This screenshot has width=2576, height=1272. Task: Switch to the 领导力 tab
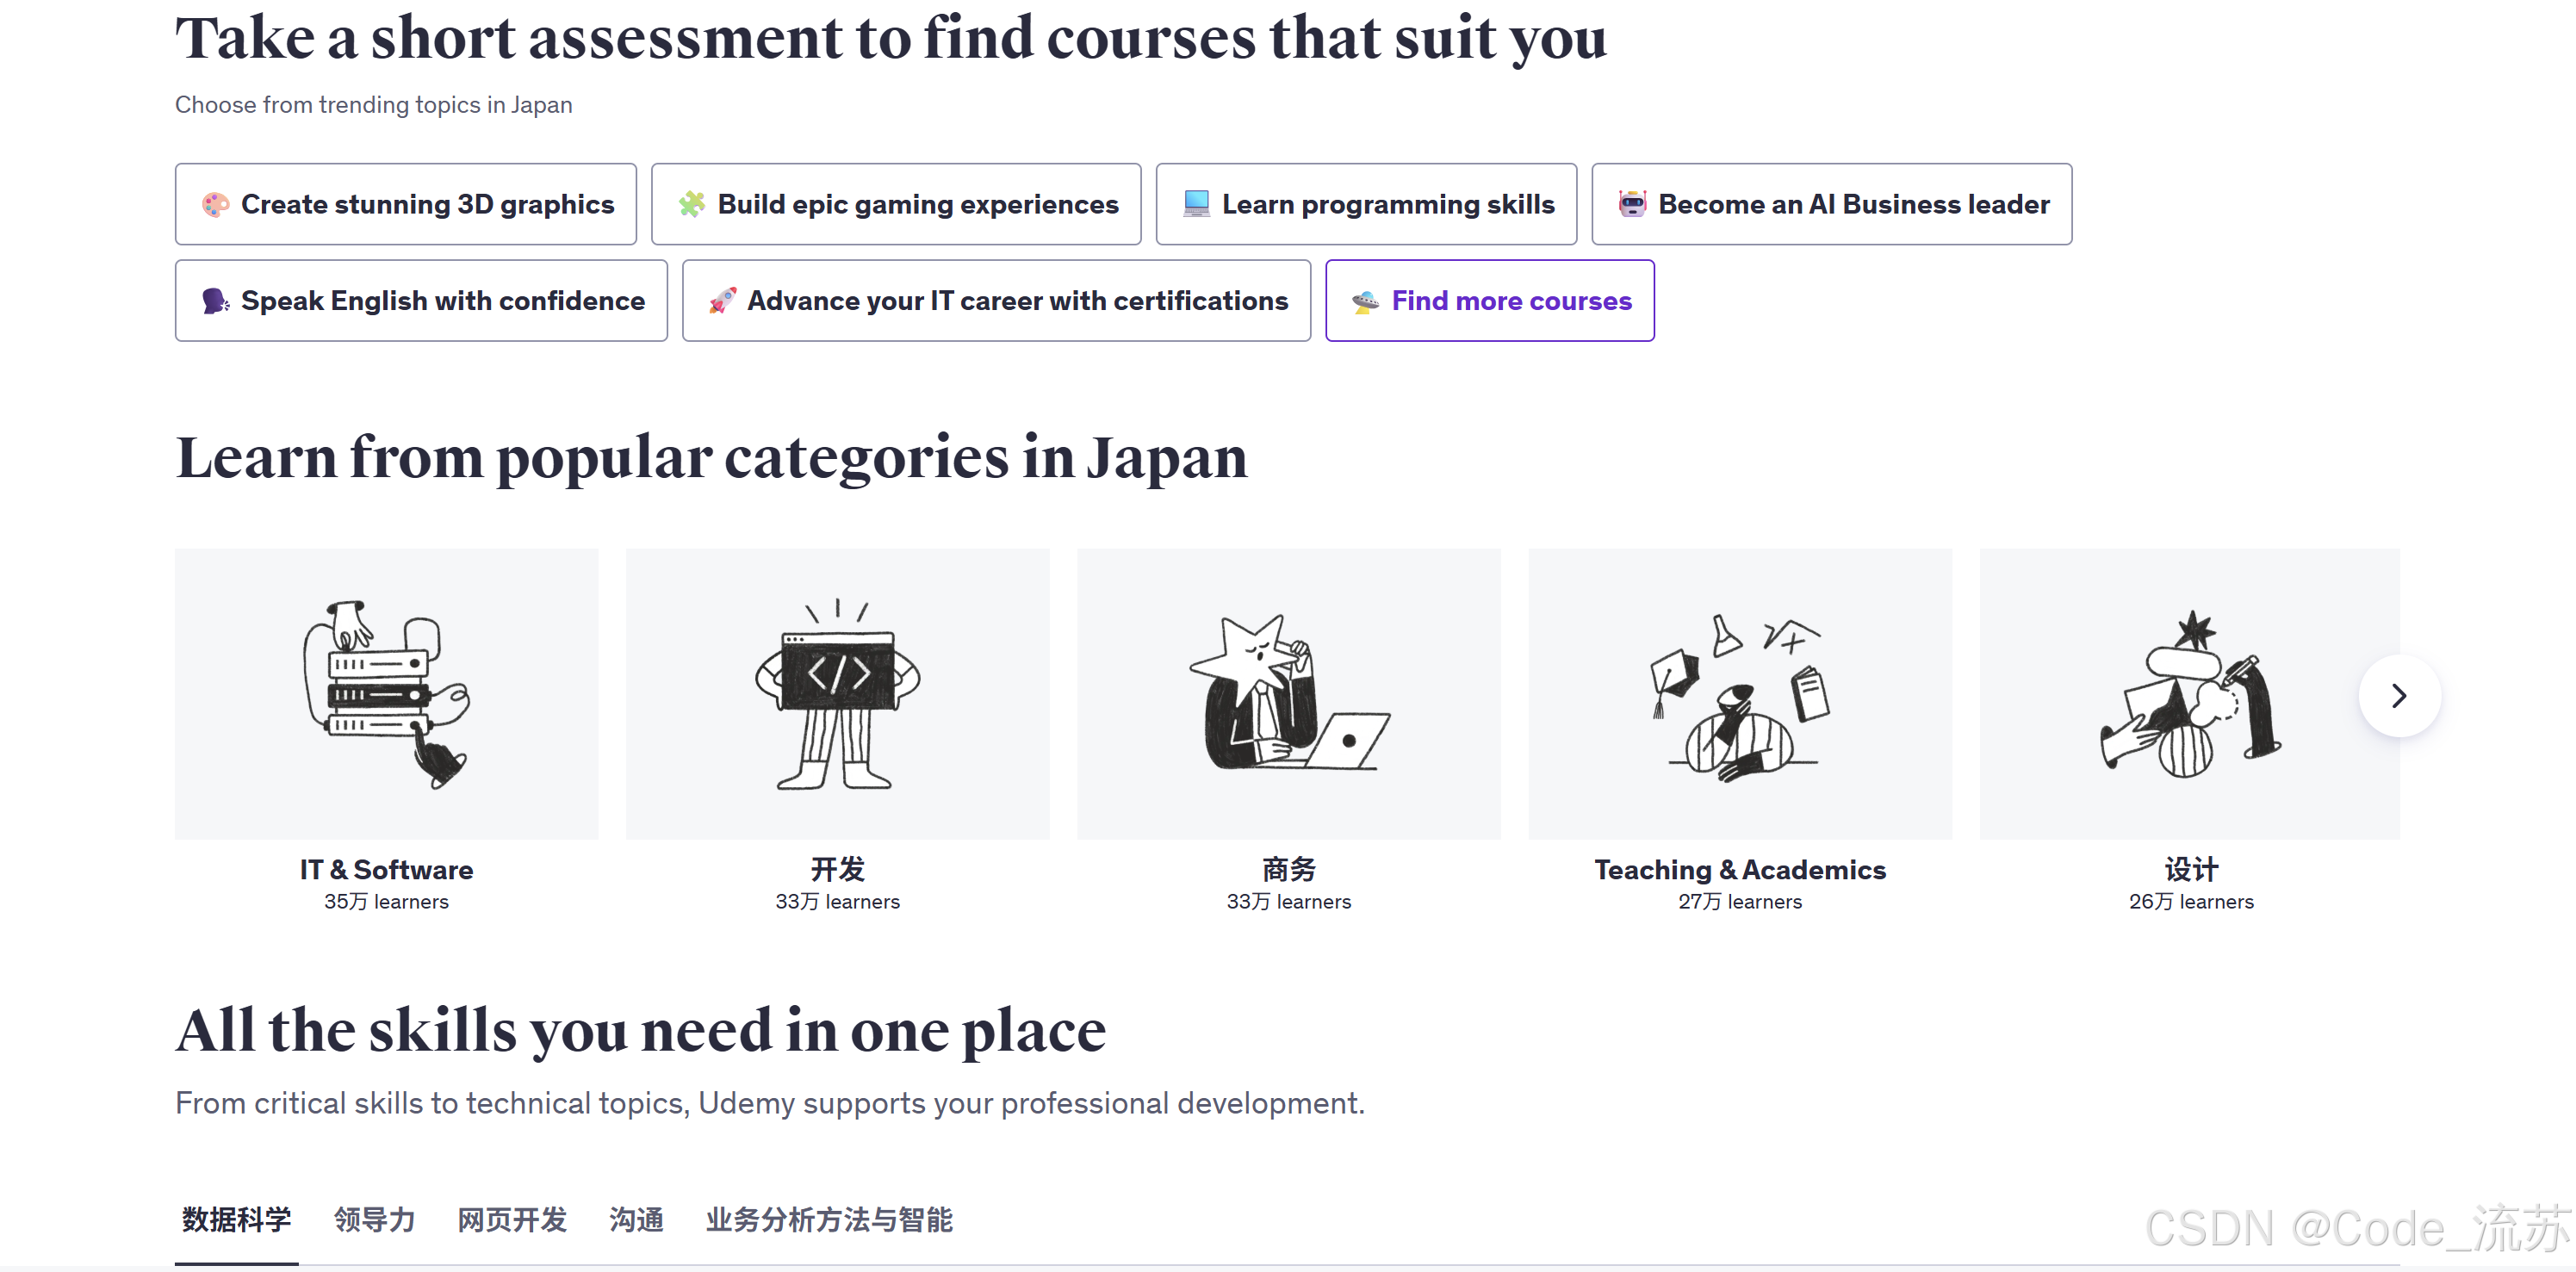pyautogui.click(x=374, y=1220)
